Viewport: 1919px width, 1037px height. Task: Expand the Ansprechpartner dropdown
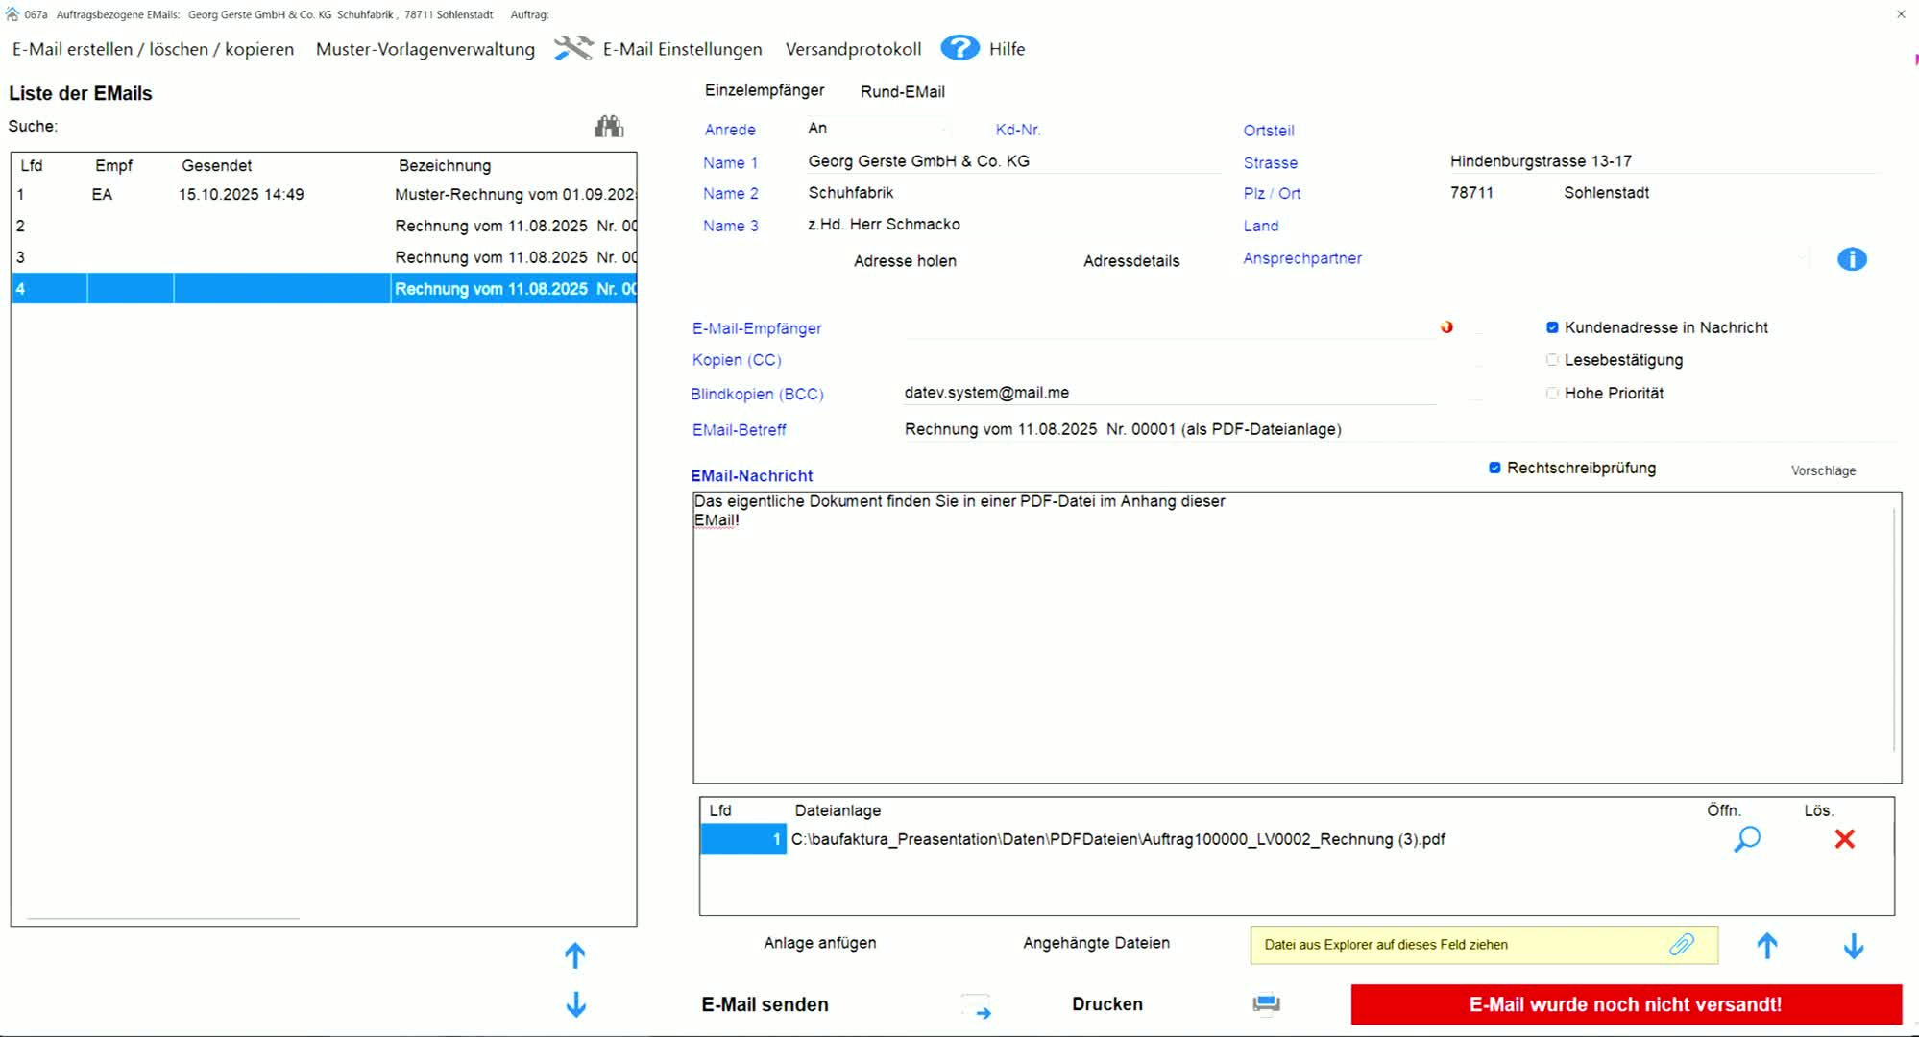click(1800, 258)
